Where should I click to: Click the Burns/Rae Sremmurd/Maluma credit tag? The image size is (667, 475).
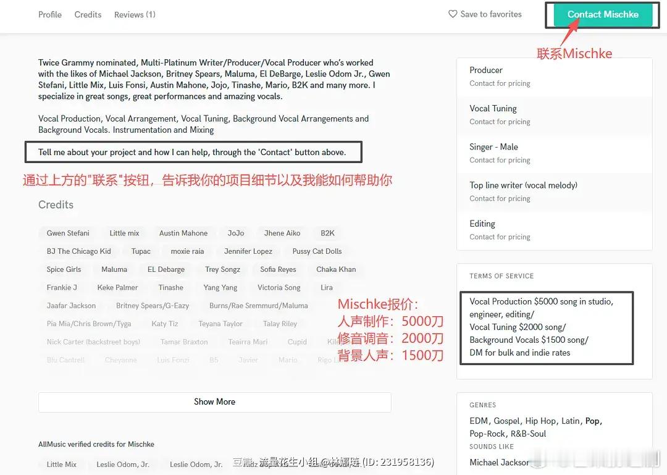258,306
